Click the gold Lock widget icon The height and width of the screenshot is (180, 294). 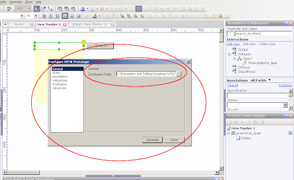tap(220, 16)
